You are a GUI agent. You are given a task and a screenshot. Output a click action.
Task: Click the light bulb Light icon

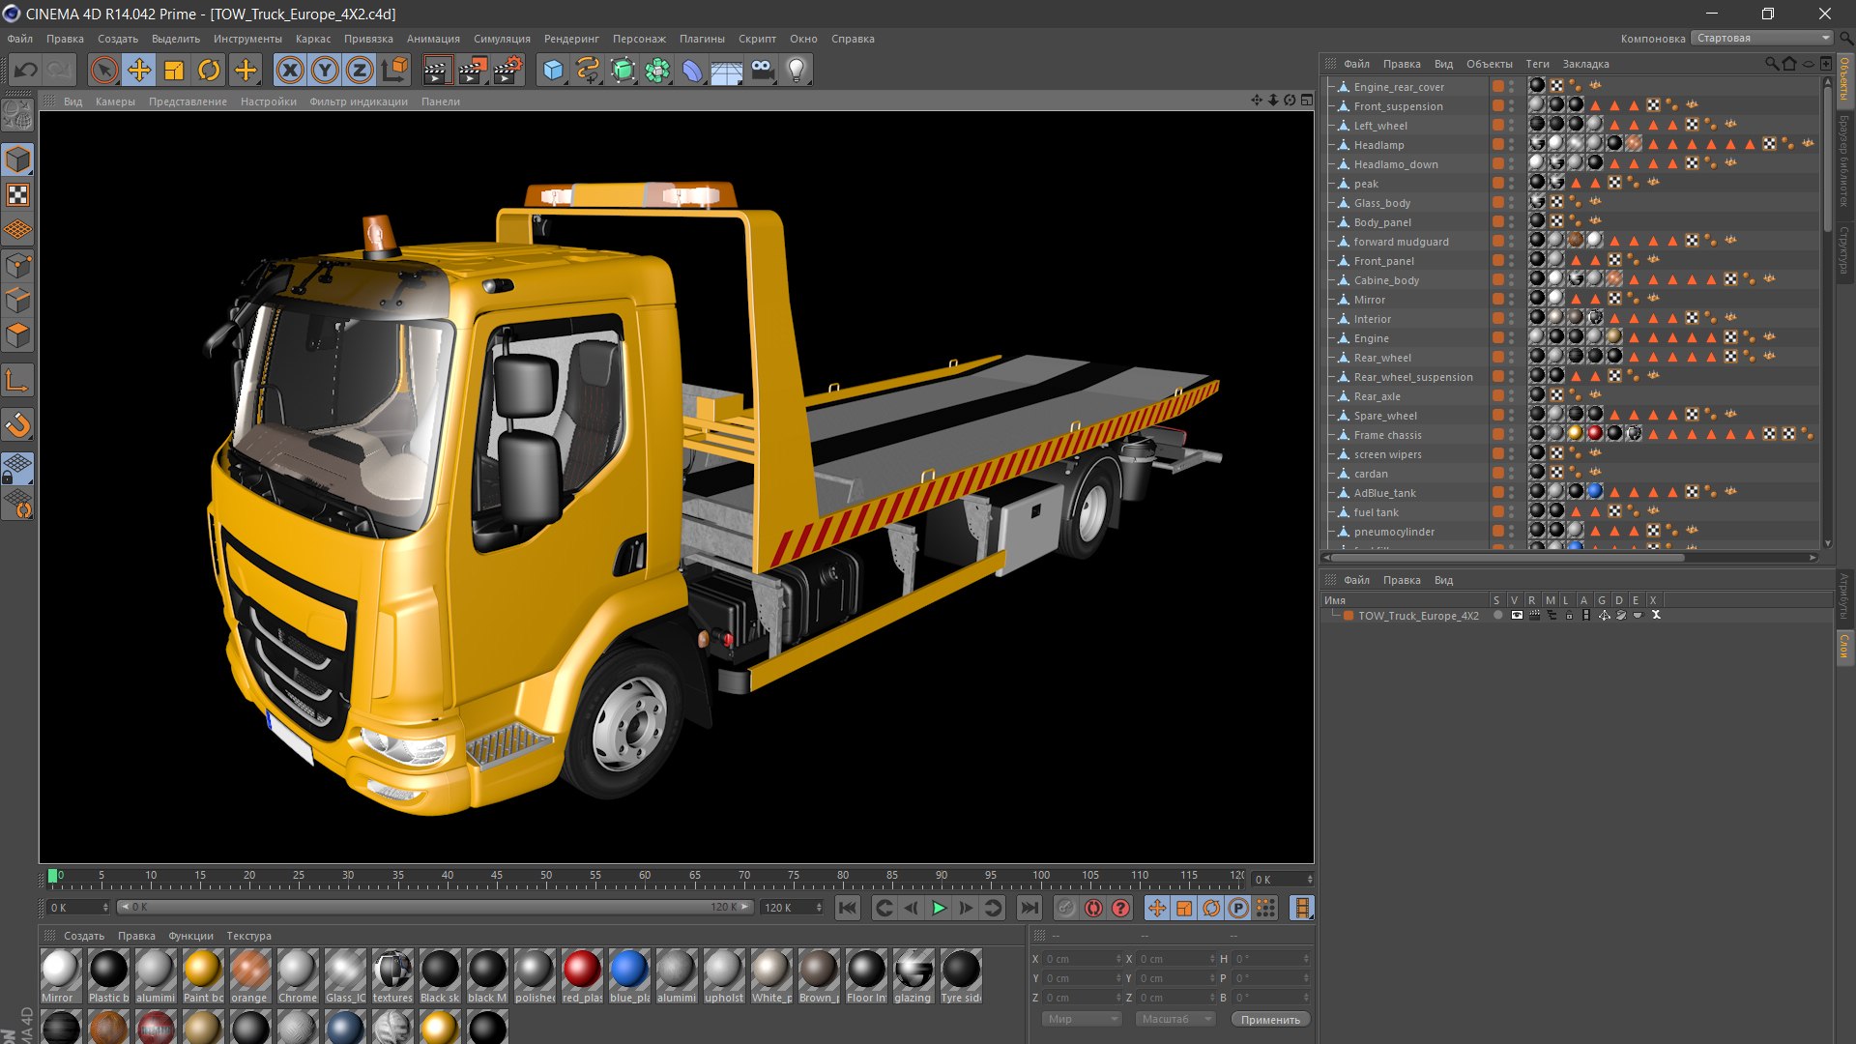[797, 70]
